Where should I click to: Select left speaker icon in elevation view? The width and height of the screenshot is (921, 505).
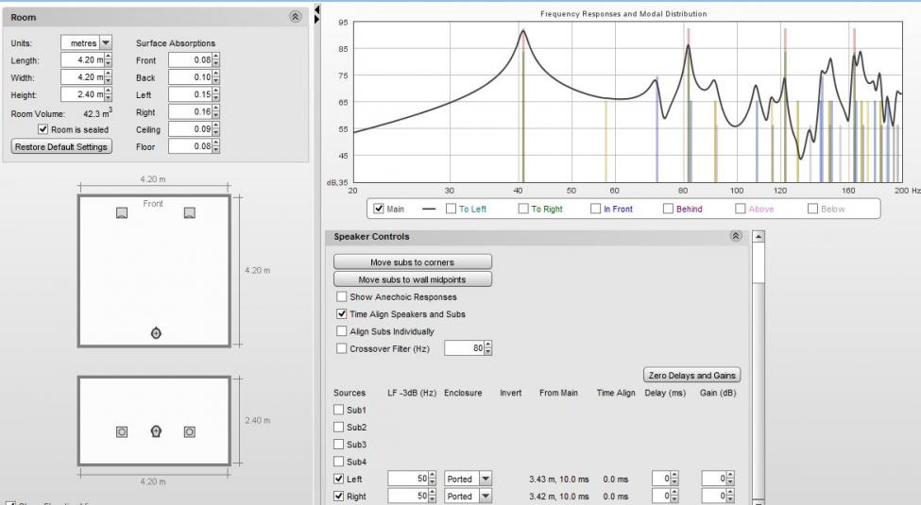(x=122, y=432)
